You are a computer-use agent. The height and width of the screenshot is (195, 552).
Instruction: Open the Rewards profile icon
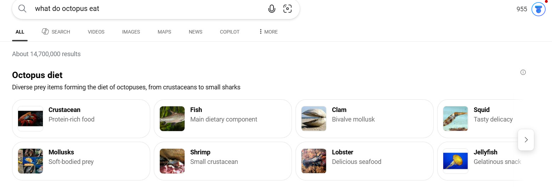pos(539,9)
